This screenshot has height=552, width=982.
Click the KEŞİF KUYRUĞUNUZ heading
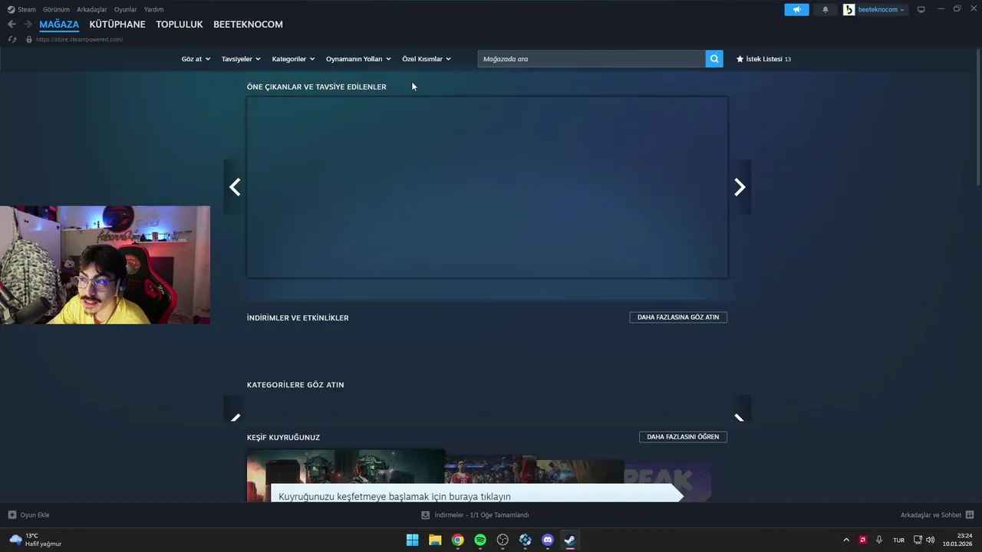coord(283,437)
